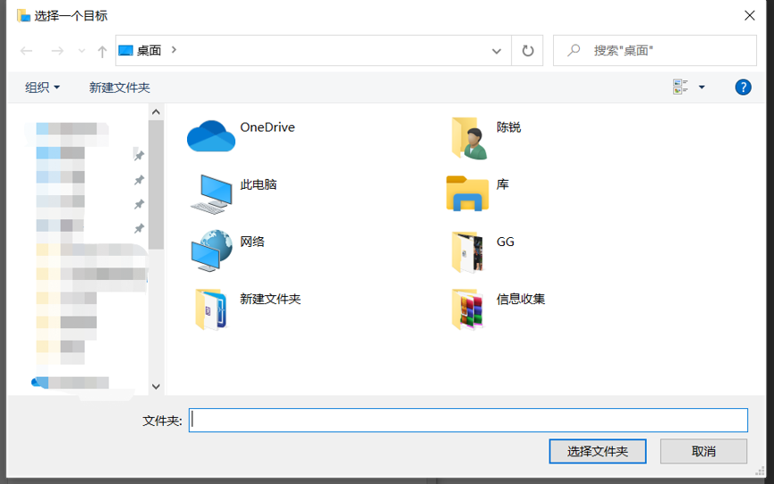Open view options dropdown arrow
Viewport: 774px width, 484px height.
[702, 88]
